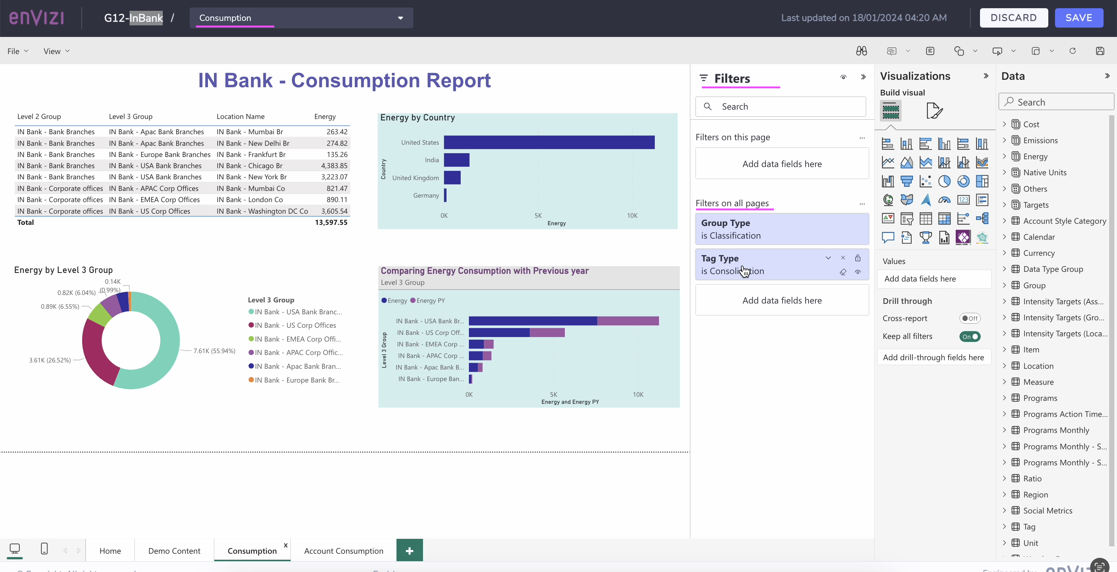Pick the funnel chart visualization icon
The height and width of the screenshot is (572, 1117).
tap(906, 181)
